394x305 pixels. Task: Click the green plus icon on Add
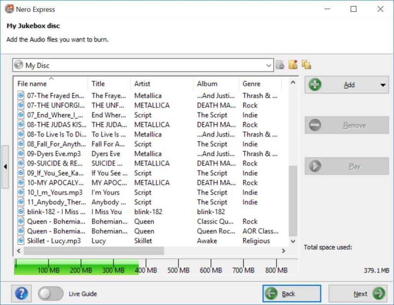pyautogui.click(x=315, y=85)
